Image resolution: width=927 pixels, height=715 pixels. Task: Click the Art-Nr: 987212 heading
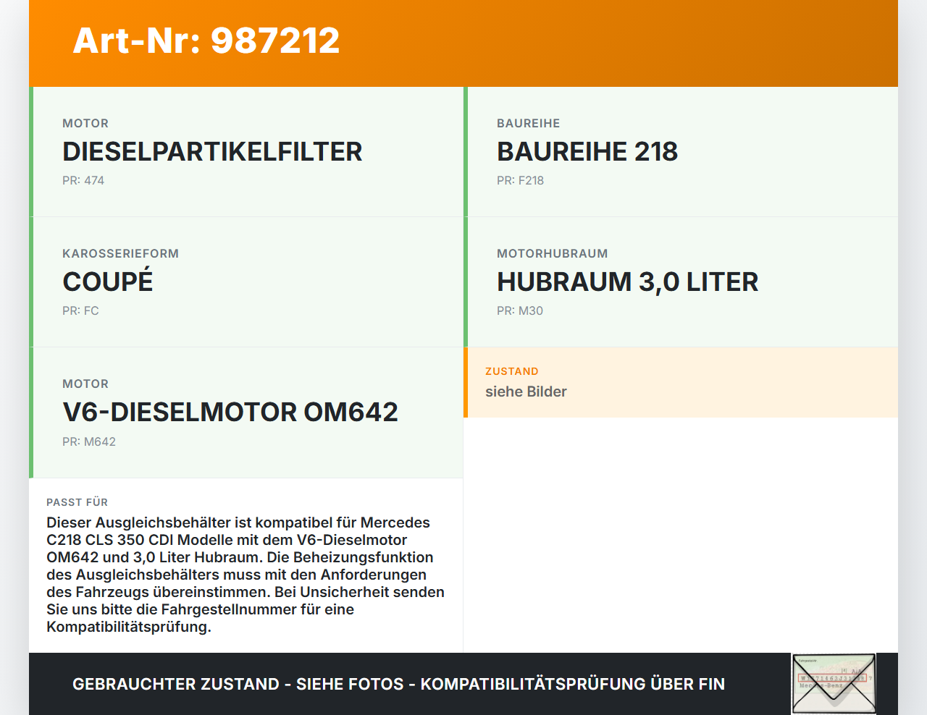tap(206, 41)
